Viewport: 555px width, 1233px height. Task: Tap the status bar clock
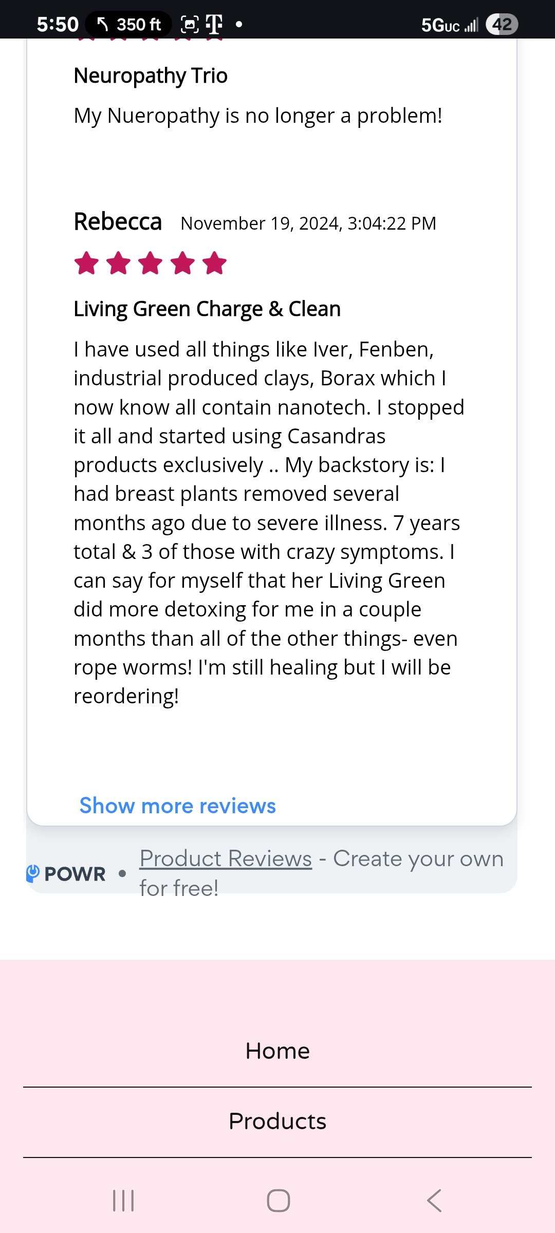click(58, 24)
